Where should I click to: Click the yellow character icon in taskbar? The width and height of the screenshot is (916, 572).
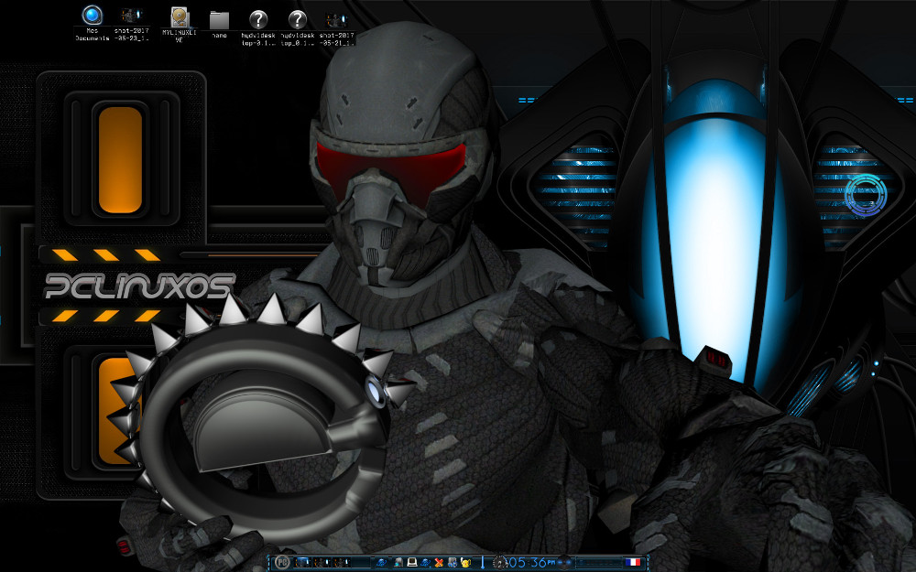point(465,562)
